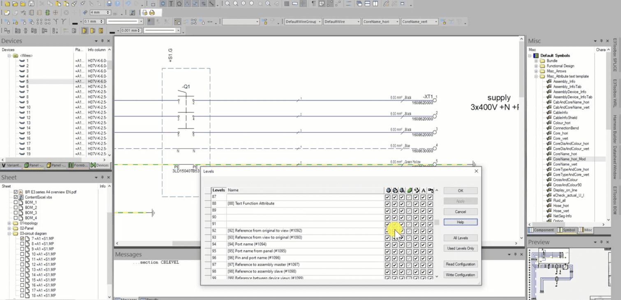Click the tile windows horizontally icon

pos(367,3)
